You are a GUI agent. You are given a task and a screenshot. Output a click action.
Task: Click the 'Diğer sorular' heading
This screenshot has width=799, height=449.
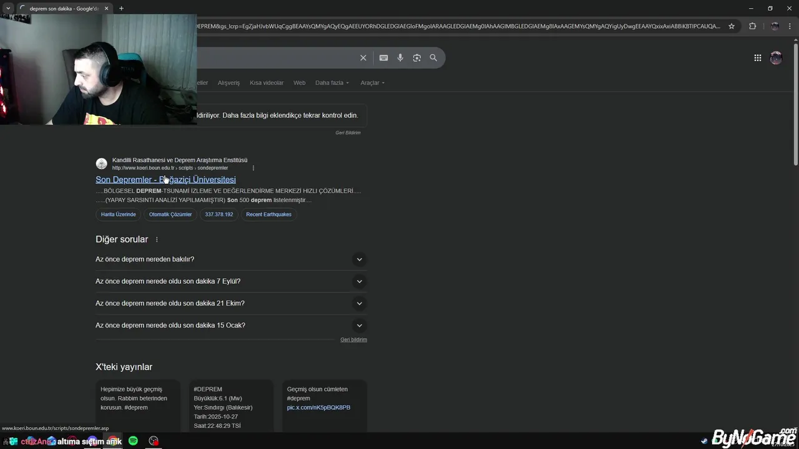[122, 239]
